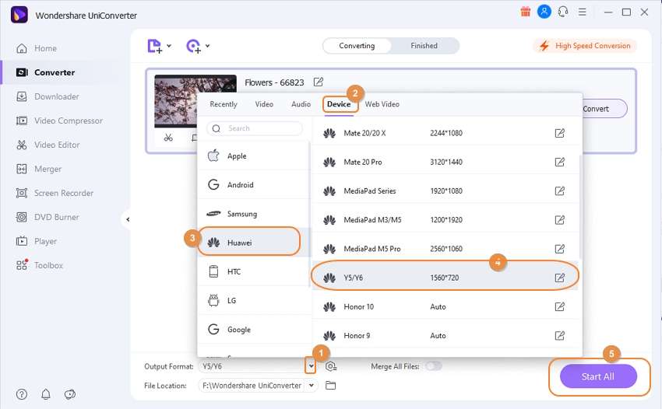Image resolution: width=662 pixels, height=409 pixels.
Task: Select HTC device category
Action: pyautogui.click(x=253, y=271)
